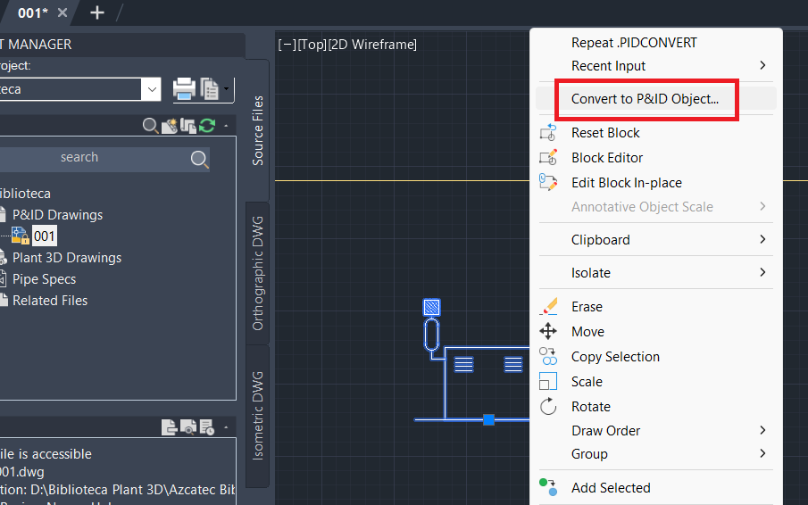
Task: Click the blue square grip on the line
Action: point(488,419)
